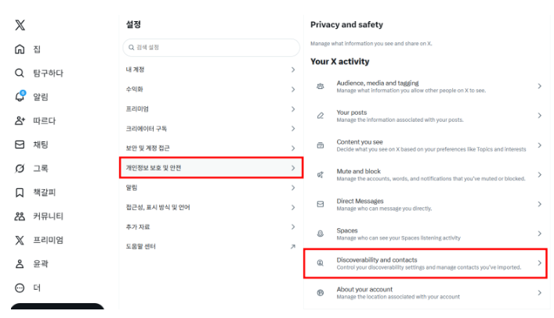Click the 채팅 envelope icon
This screenshot has height=318, width=554.
[20, 145]
